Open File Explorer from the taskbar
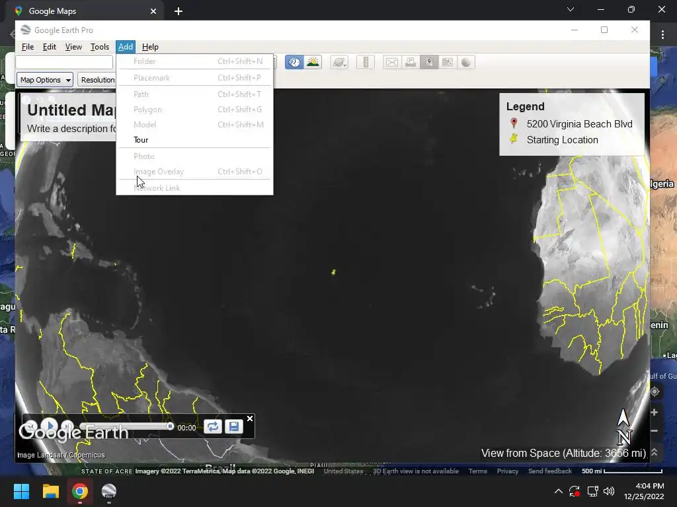The height and width of the screenshot is (507, 677). 50,491
